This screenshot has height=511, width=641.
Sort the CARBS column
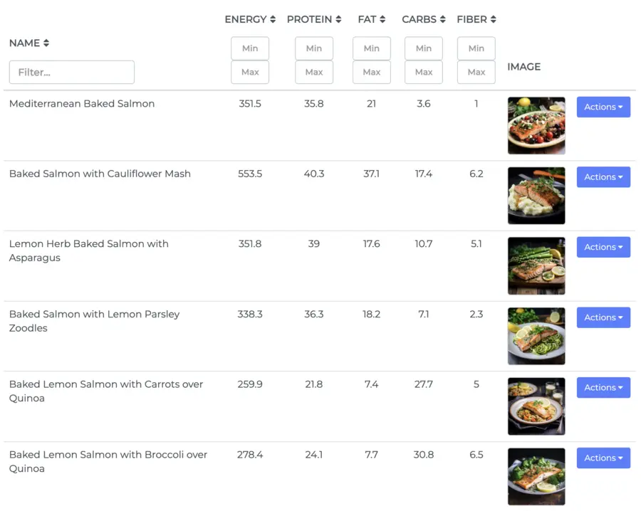(x=423, y=19)
